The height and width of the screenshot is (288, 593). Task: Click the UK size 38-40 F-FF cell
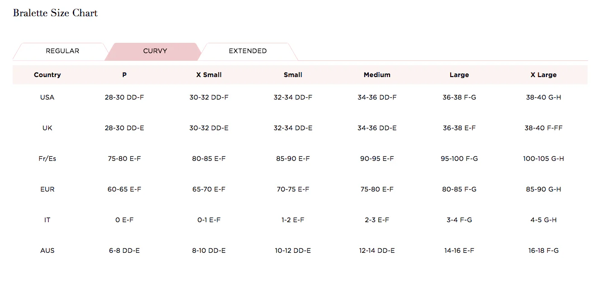[543, 128]
